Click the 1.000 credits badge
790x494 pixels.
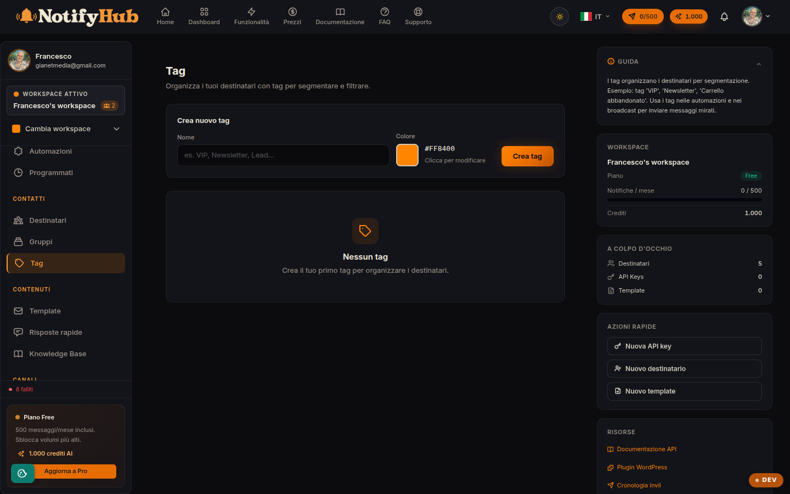click(689, 16)
